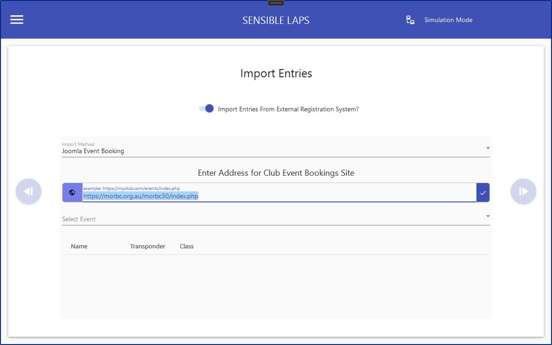The width and height of the screenshot is (552, 345).
Task: Focus the club bookings site URL field
Action: click(x=276, y=196)
